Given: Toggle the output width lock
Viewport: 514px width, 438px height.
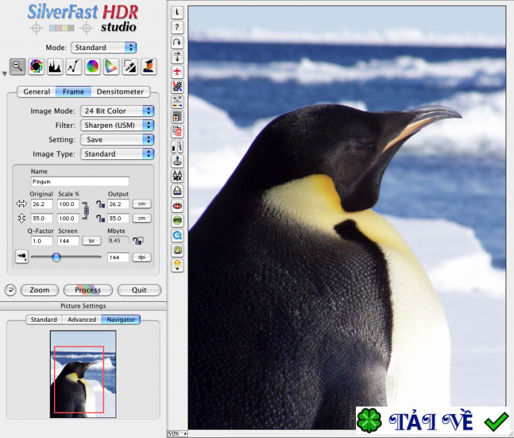Looking at the screenshot, I should click(x=100, y=204).
